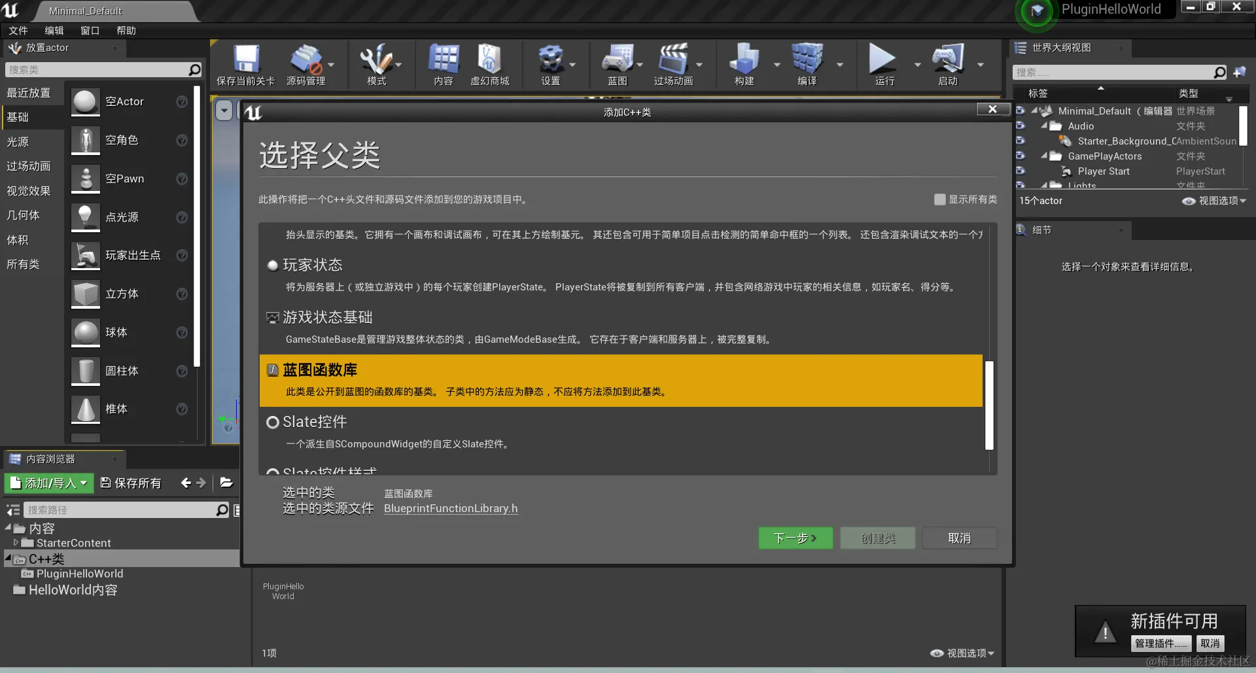Open the 过场动画 (Cinematics) toolbar icon

[676, 64]
